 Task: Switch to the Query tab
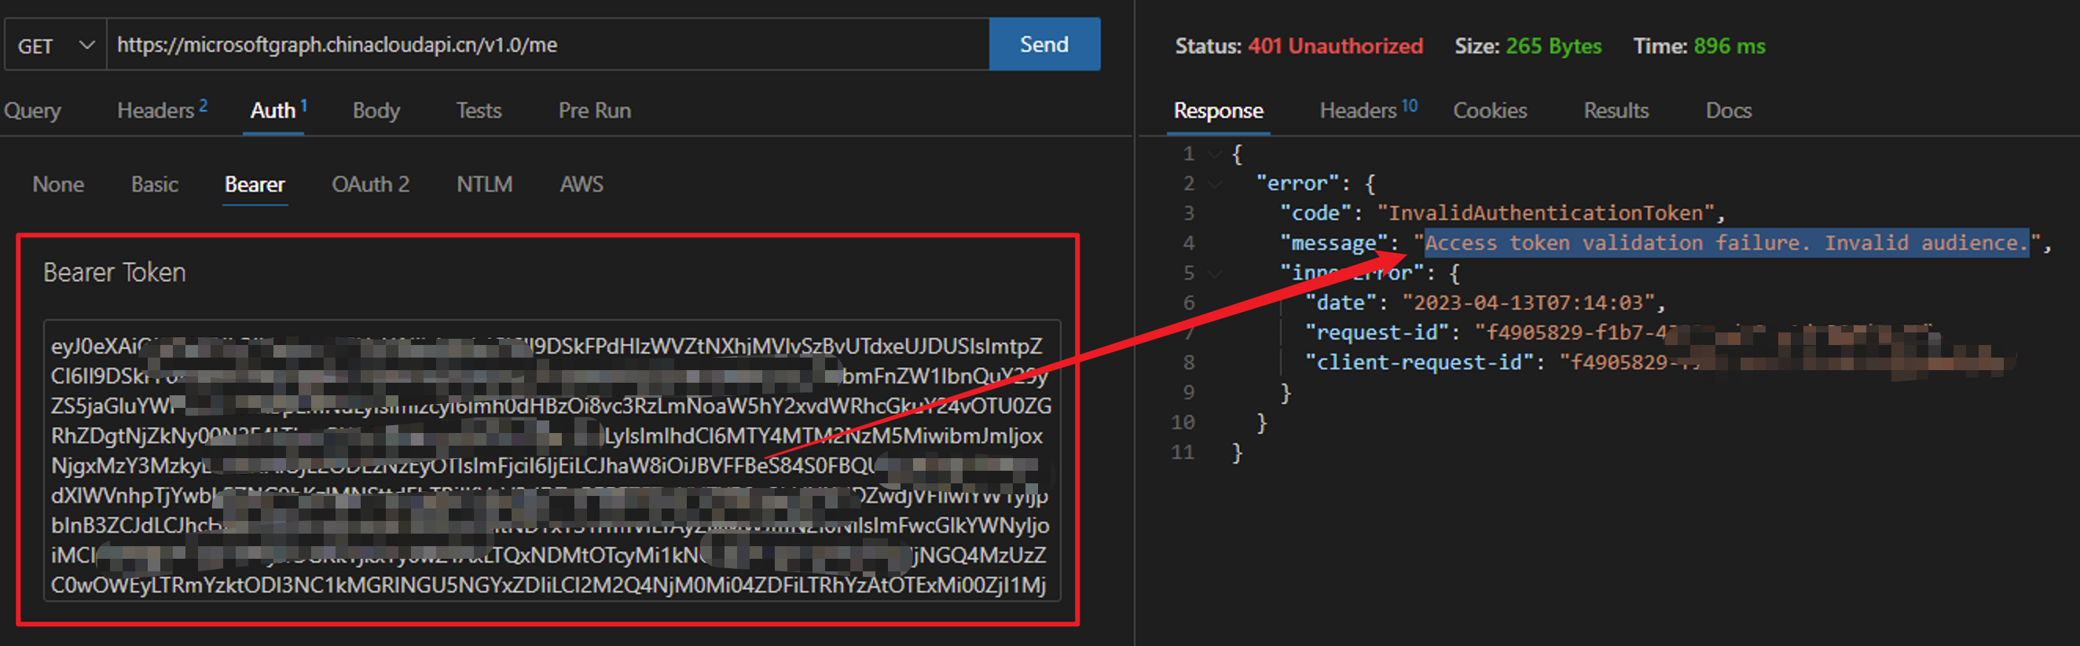[x=32, y=111]
